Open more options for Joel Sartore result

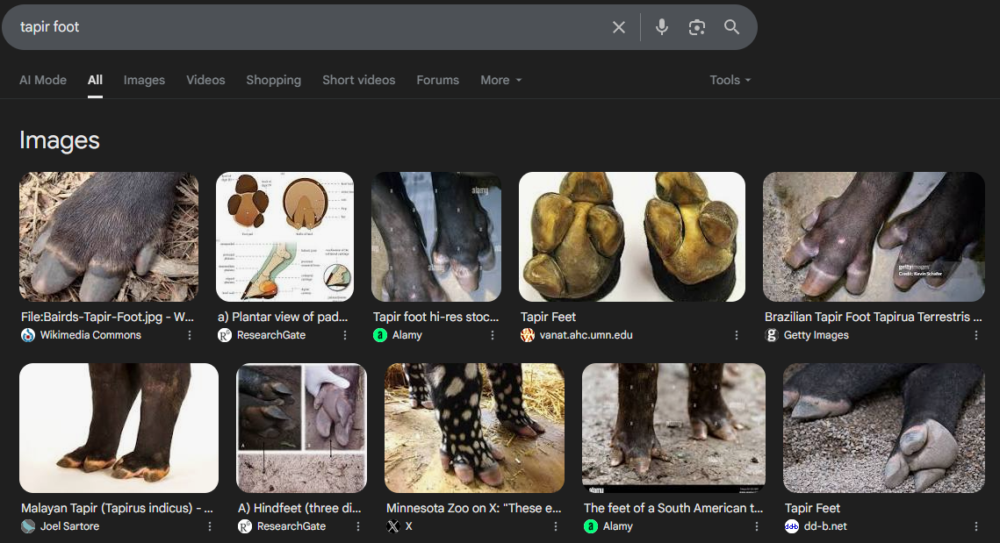click(x=209, y=525)
